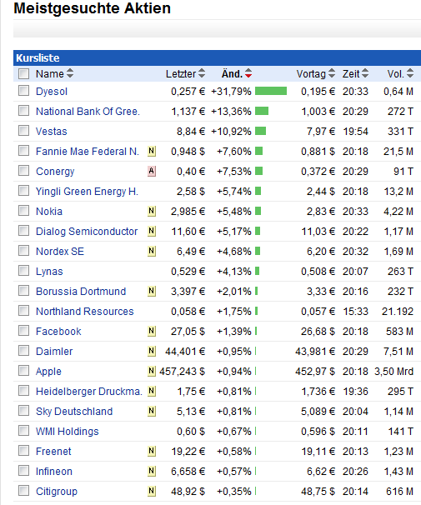Click Freenet previous-day value 19,11 €
Image resolution: width=421 pixels, height=505 pixels.
[318, 452]
